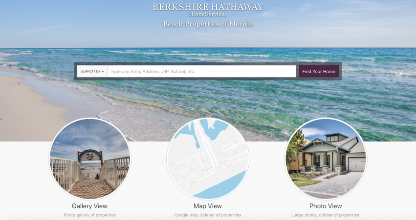Click the Photo gallery of properties caption
Image resolution: width=416 pixels, height=220 pixels.
(89, 215)
